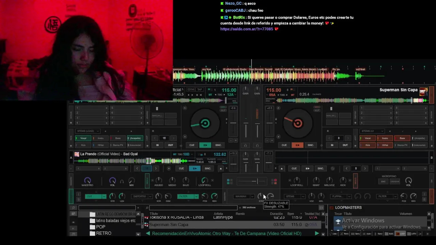
Task: Sort by the Artista column header
Action: point(218,214)
